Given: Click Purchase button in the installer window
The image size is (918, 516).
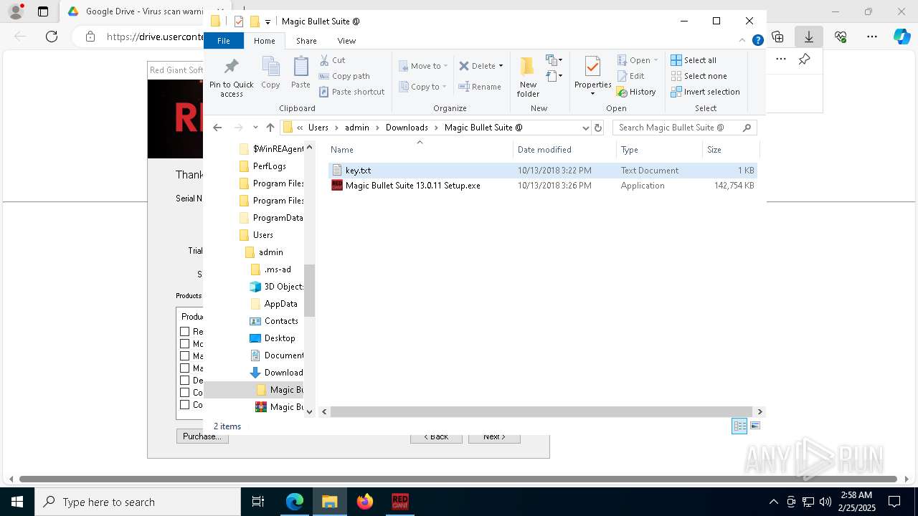Looking at the screenshot, I should coord(202,436).
